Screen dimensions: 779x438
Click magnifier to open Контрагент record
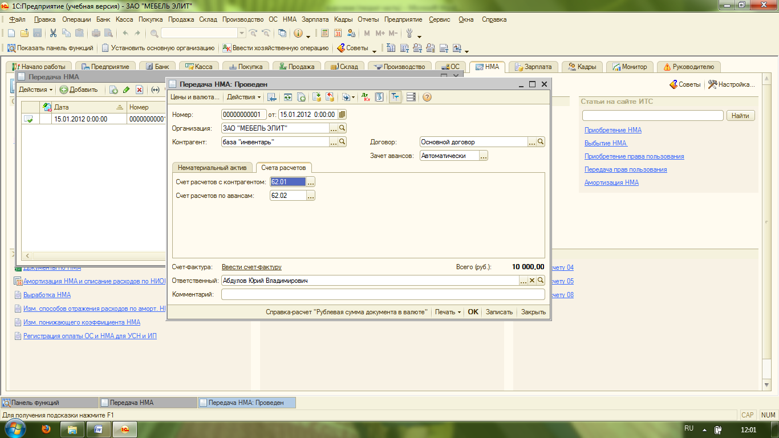point(342,142)
